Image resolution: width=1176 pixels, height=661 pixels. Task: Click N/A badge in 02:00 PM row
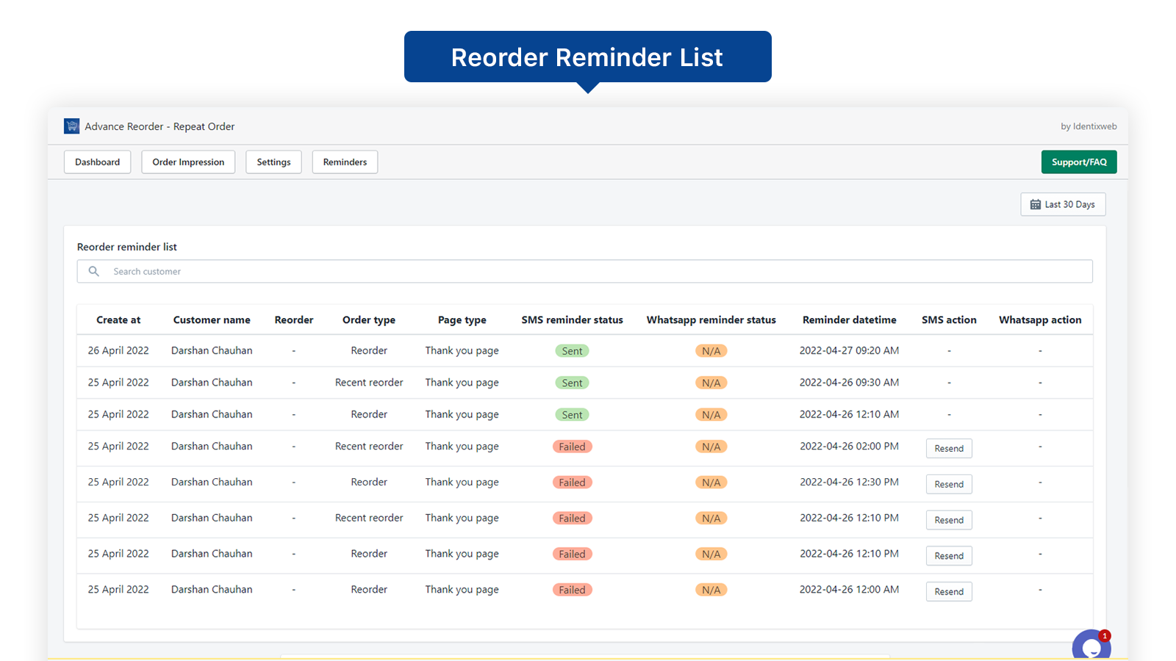[x=711, y=447]
